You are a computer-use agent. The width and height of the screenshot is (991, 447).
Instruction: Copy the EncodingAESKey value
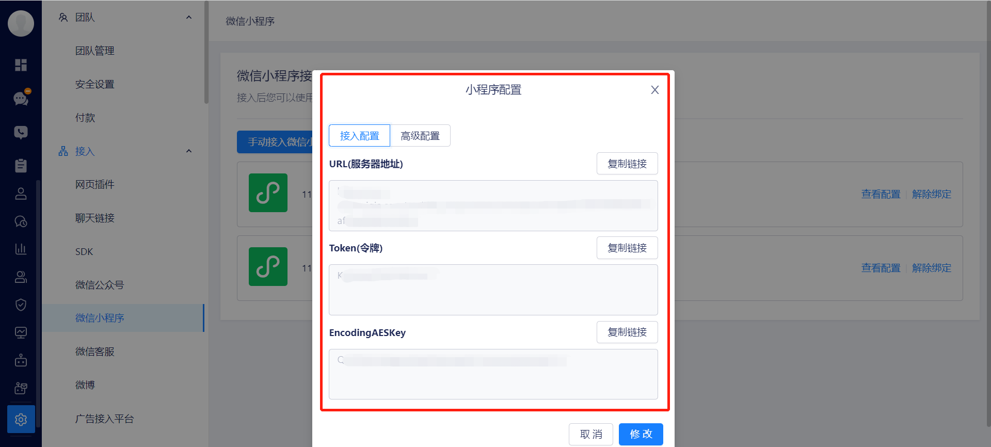click(627, 332)
